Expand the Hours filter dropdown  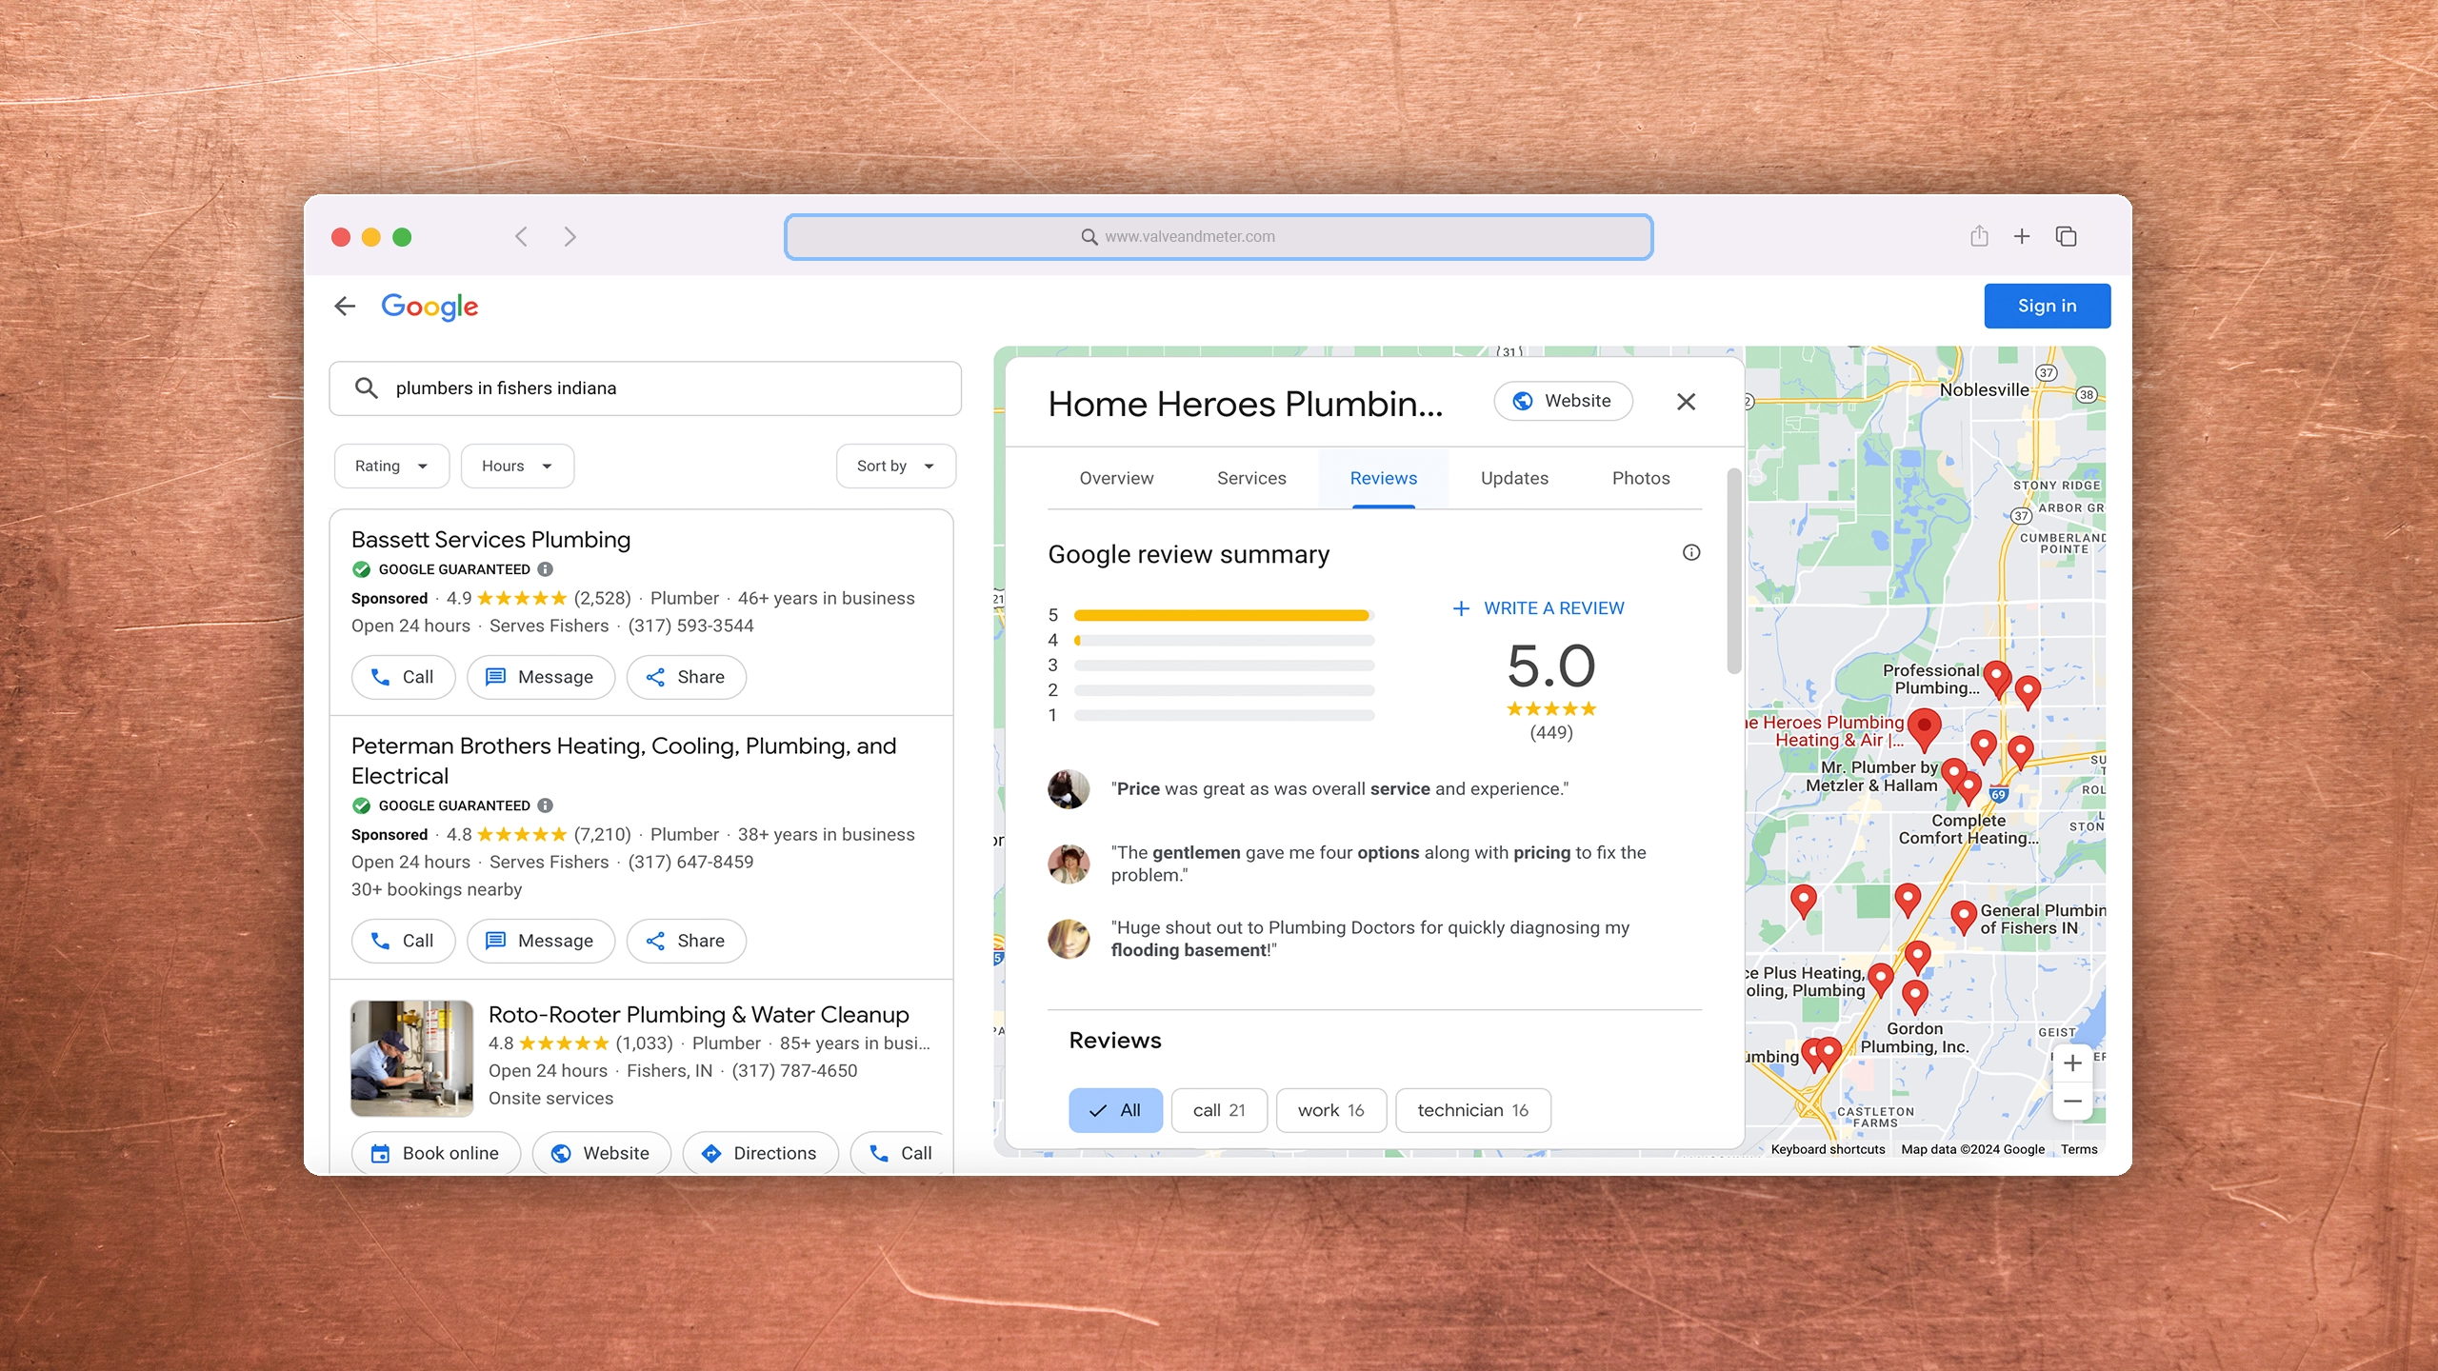click(x=517, y=466)
